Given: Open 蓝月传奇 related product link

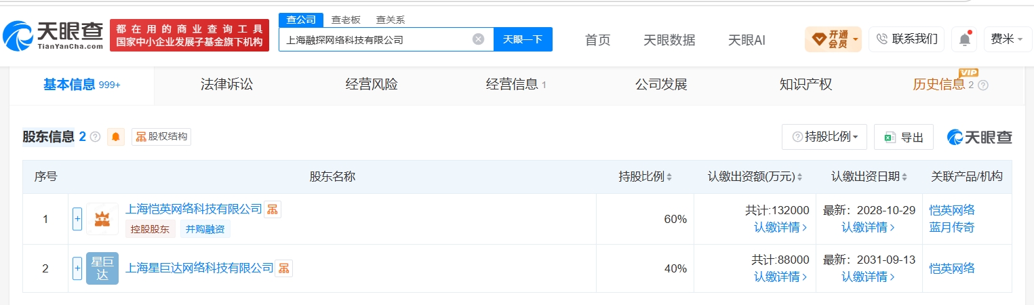Looking at the screenshot, I should pyautogui.click(x=952, y=227).
